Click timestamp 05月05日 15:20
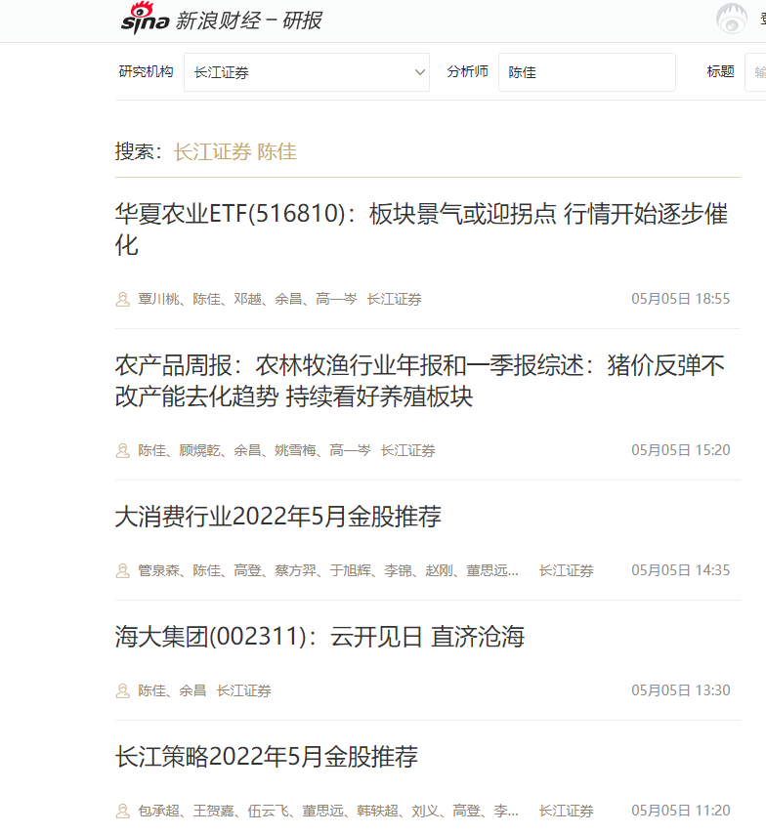This screenshot has width=766, height=834. pos(680,450)
